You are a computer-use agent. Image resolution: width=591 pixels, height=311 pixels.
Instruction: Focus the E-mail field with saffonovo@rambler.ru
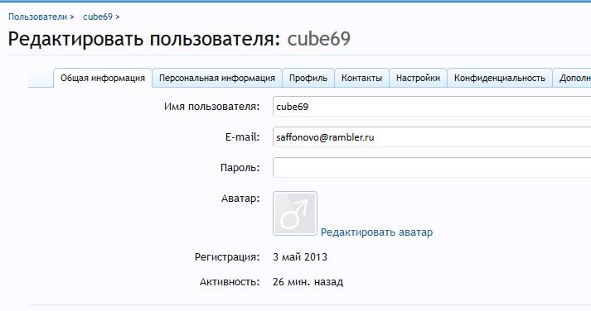click(x=432, y=136)
